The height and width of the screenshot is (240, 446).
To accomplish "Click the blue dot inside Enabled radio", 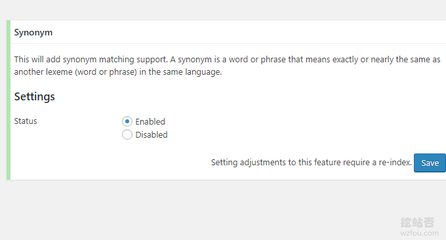I will click(127, 121).
